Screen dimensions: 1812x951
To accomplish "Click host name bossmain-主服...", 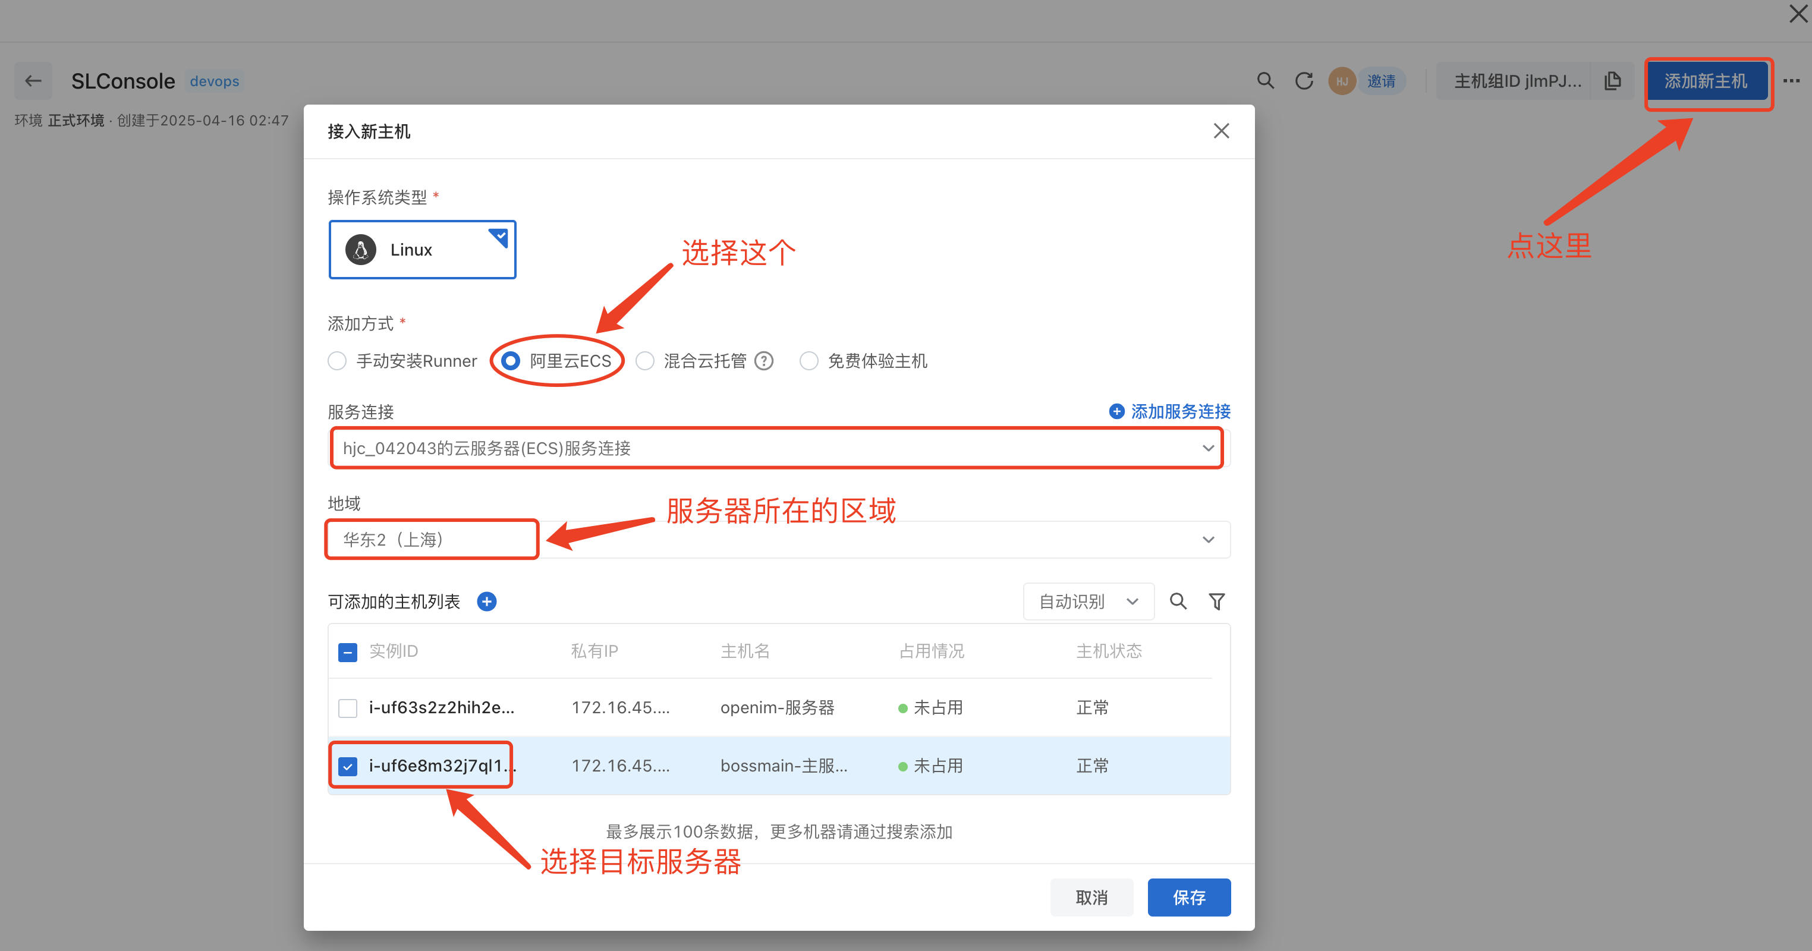I will pos(784,766).
